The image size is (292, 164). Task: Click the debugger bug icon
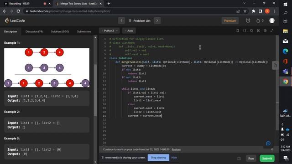[239, 159]
